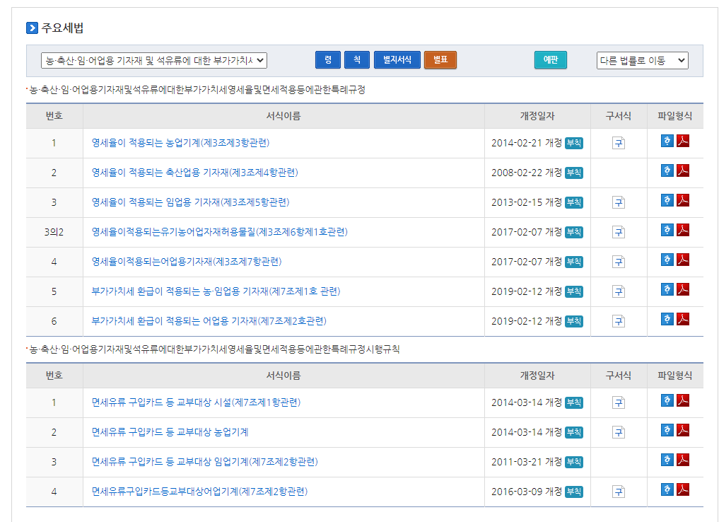The image size is (719, 522).
Task: Download HWP file for 영세율이적용되는유기농어업자재허용물질
Action: 667,231
